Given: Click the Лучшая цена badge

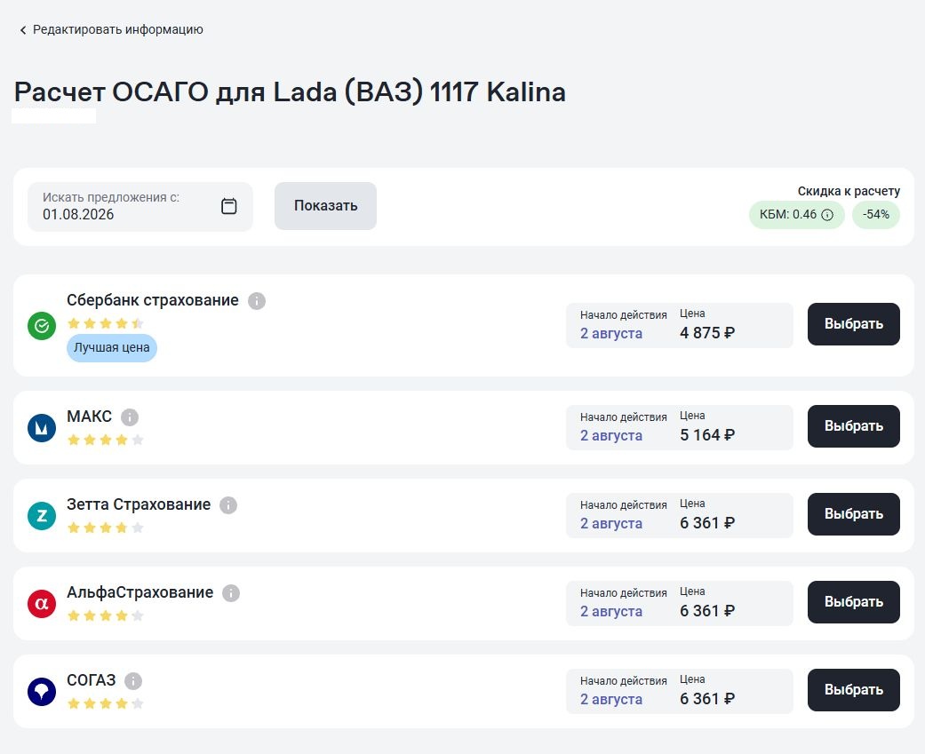Looking at the screenshot, I should (111, 348).
